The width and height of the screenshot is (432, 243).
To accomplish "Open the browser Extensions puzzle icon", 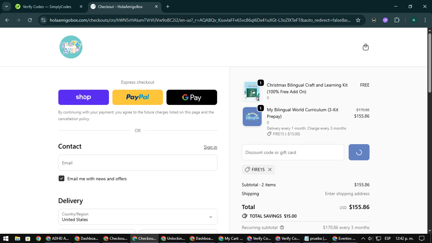I will tap(397, 20).
